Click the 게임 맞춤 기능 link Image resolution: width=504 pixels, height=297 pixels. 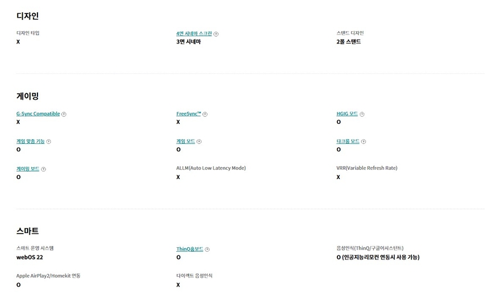click(30, 141)
